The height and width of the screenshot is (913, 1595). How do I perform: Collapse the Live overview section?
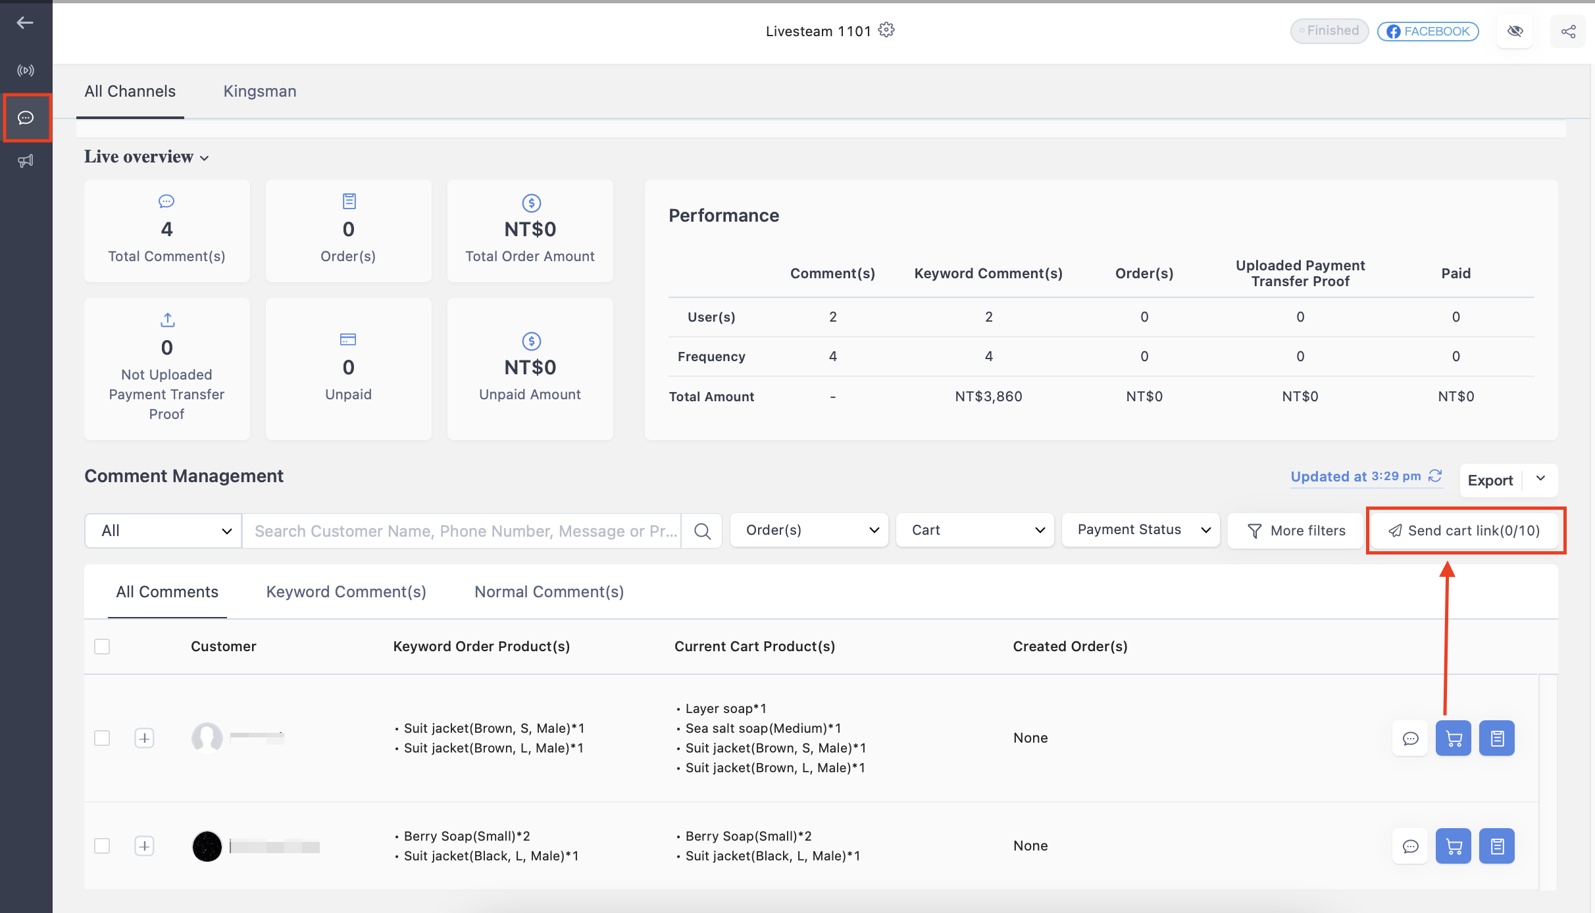point(146,157)
